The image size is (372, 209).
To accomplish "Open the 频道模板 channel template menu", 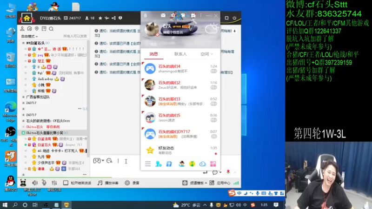I will (x=194, y=183).
